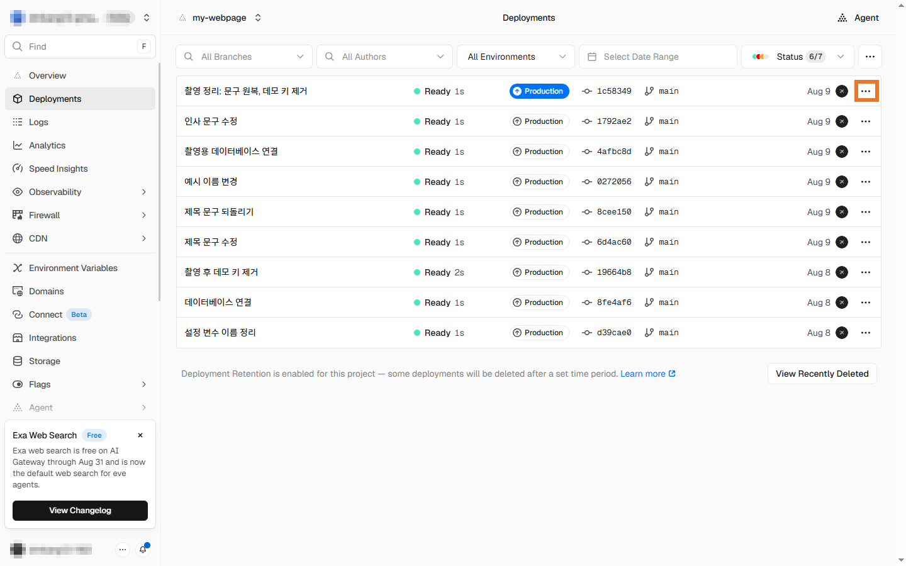Screen dimensions: 906x566
Task: Click the Find search field
Action: [80, 47]
